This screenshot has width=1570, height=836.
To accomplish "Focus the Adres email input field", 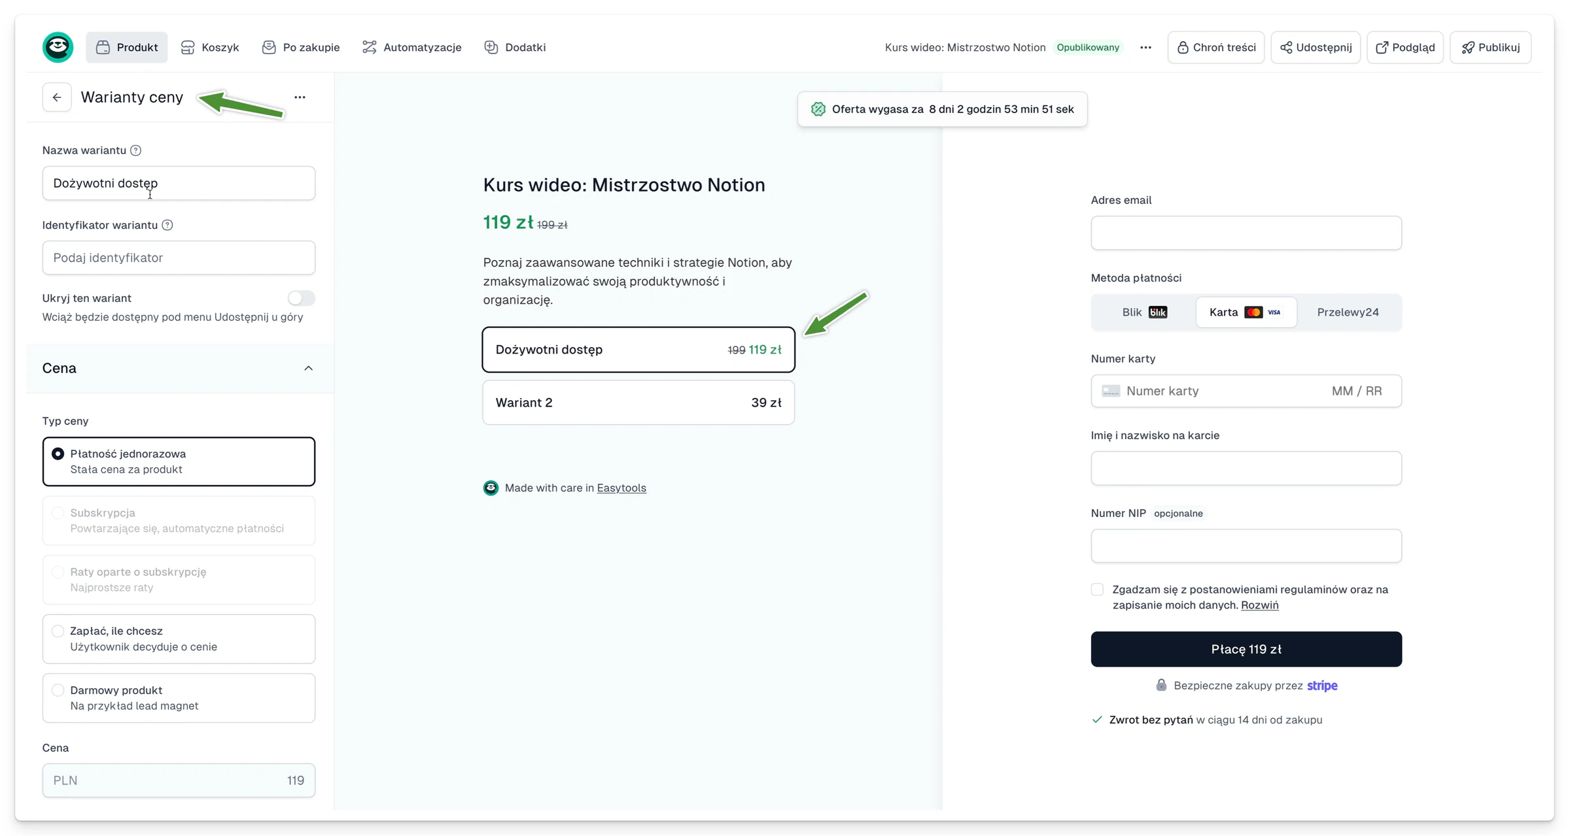I will [x=1246, y=233].
